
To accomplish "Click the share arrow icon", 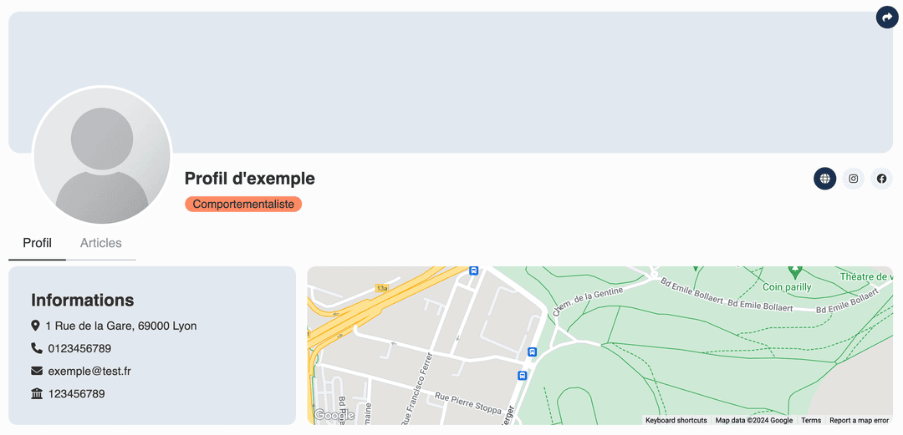I will coord(887,17).
